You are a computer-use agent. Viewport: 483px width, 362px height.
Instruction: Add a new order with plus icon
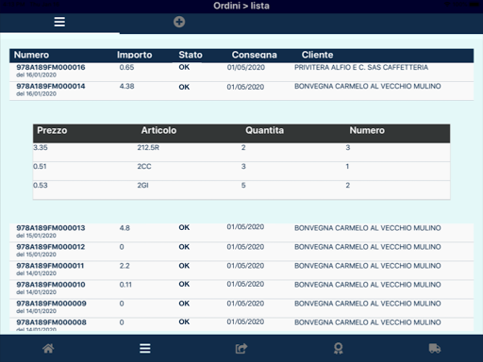(179, 22)
